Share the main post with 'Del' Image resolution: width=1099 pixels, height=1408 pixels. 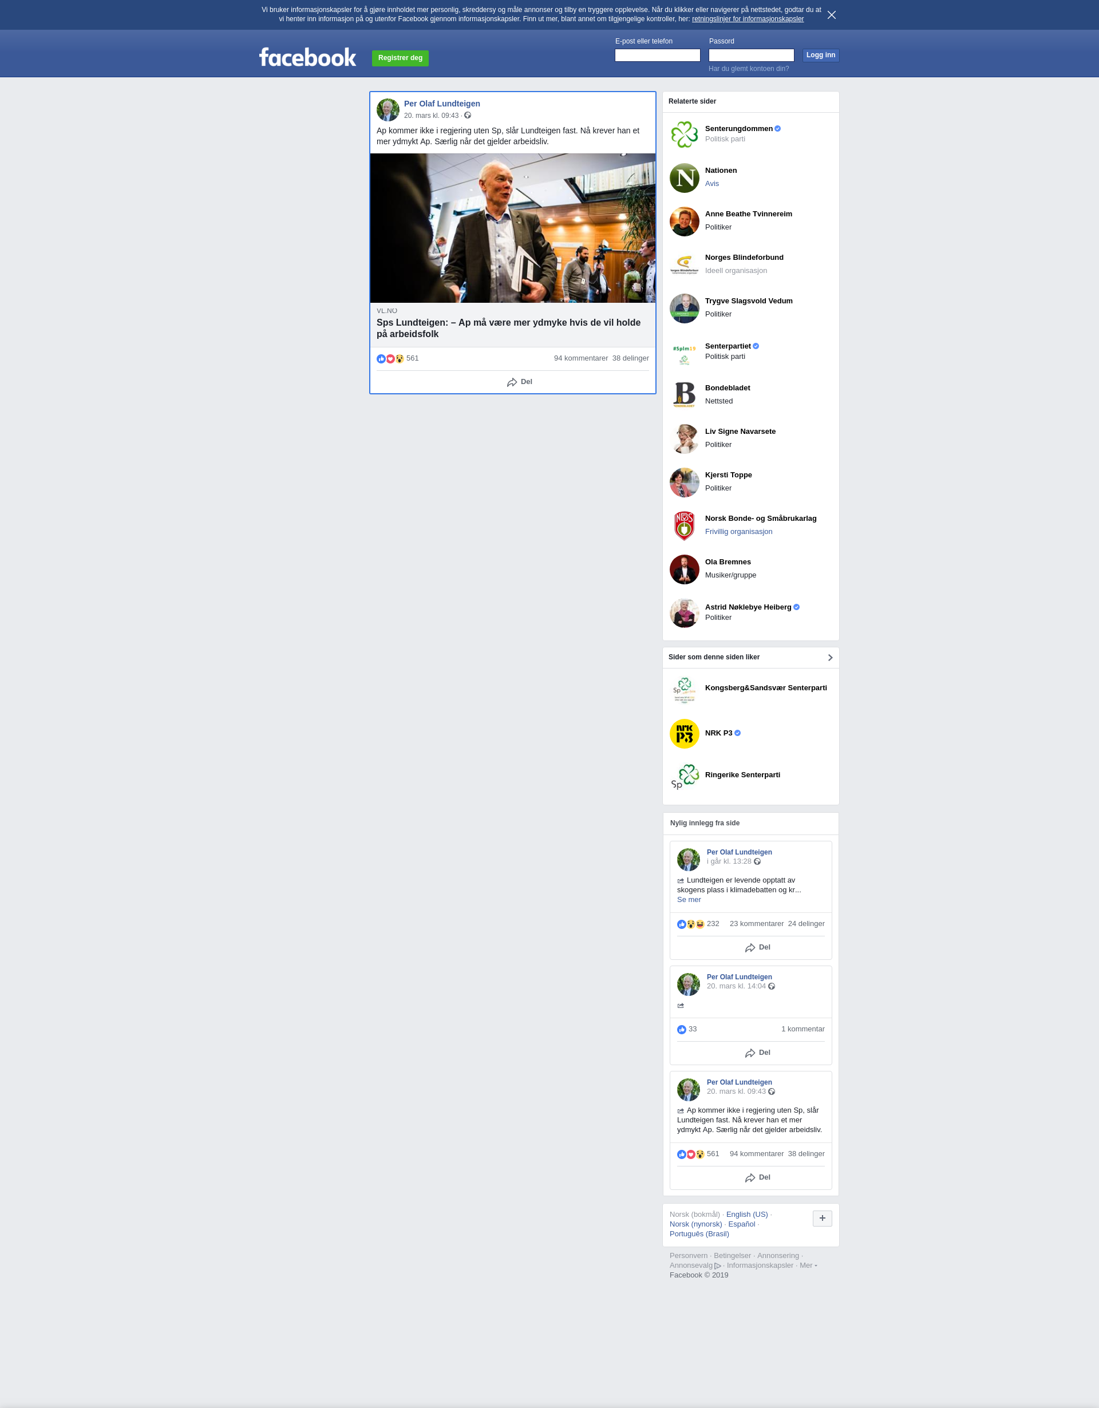click(519, 382)
